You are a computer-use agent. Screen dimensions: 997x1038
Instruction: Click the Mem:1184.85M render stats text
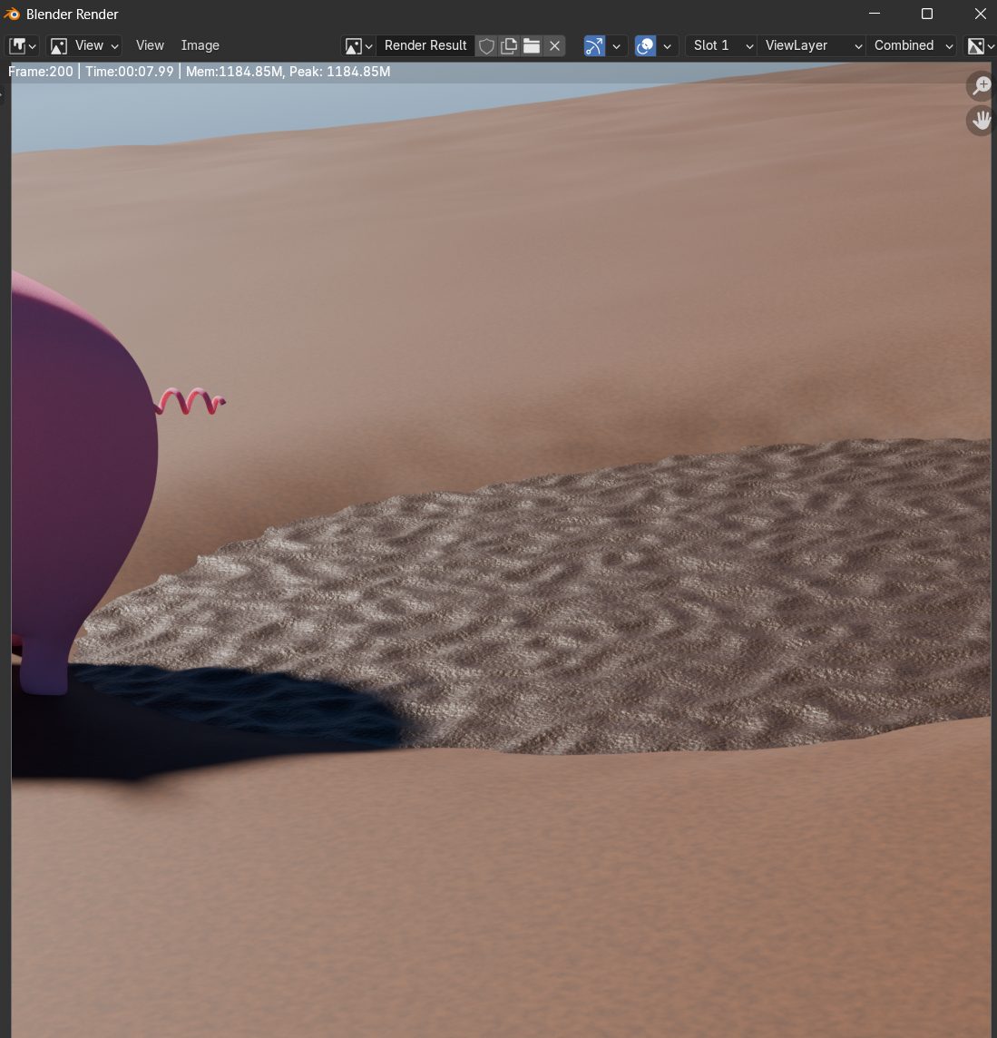pyautogui.click(x=234, y=72)
